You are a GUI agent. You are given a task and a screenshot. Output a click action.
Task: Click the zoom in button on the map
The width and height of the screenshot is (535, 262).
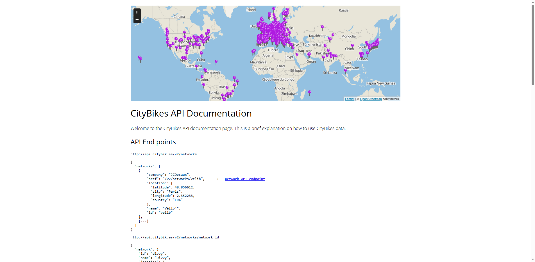[x=137, y=12]
